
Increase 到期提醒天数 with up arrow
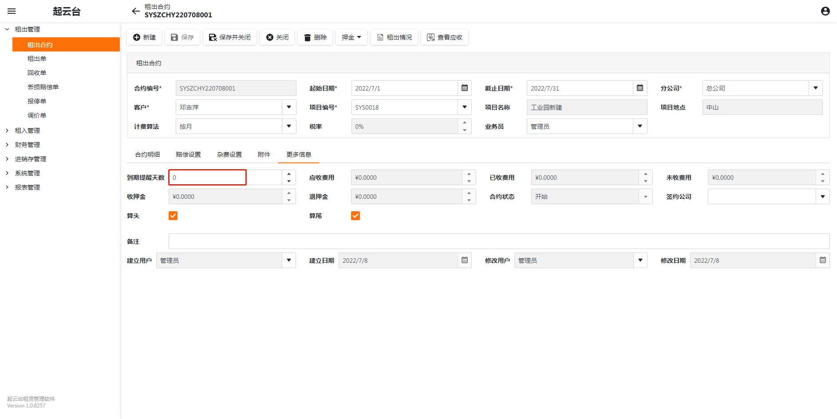pyautogui.click(x=289, y=174)
